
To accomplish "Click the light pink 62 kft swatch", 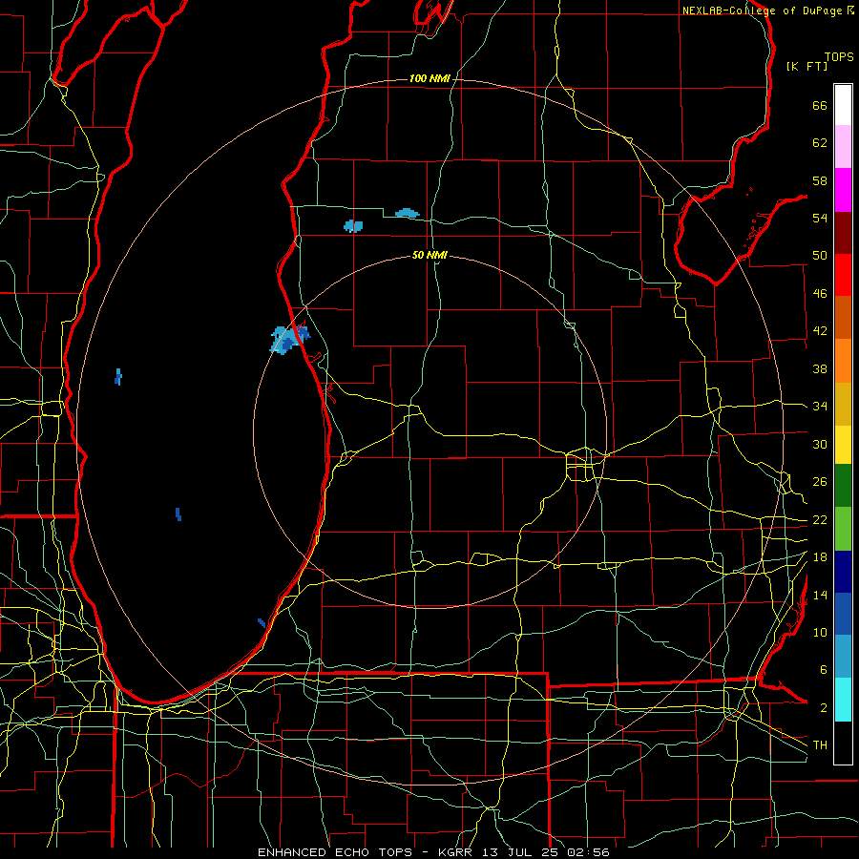I will 843,147.
